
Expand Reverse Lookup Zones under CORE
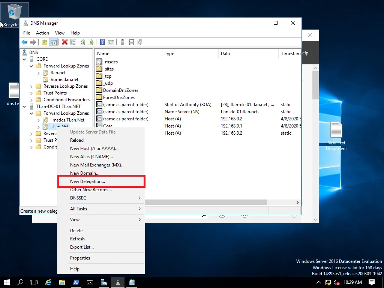[31, 87]
